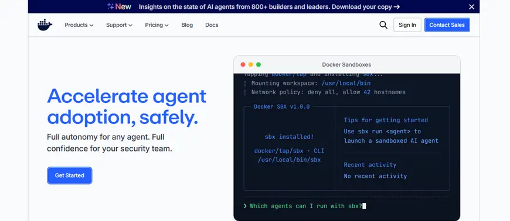
Task: Click the sparkle New badge in banner
Action: coord(120,6)
